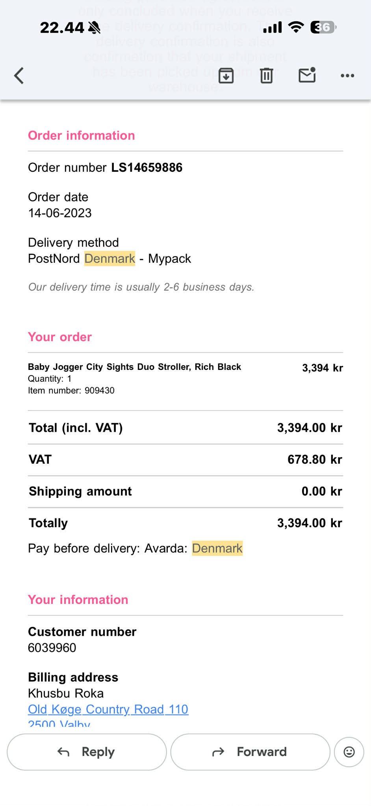Archive this email with the archive icon
This screenshot has width=371, height=806.
click(x=226, y=76)
